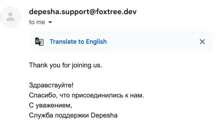Click the sender address depesha.support@foxtree.dev
Viewport: 224px width, 126px height.
pyautogui.click(x=83, y=12)
